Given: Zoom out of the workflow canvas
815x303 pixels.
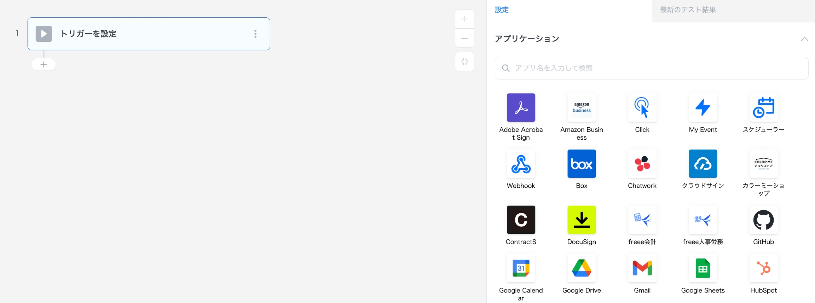Looking at the screenshot, I should click(x=464, y=38).
